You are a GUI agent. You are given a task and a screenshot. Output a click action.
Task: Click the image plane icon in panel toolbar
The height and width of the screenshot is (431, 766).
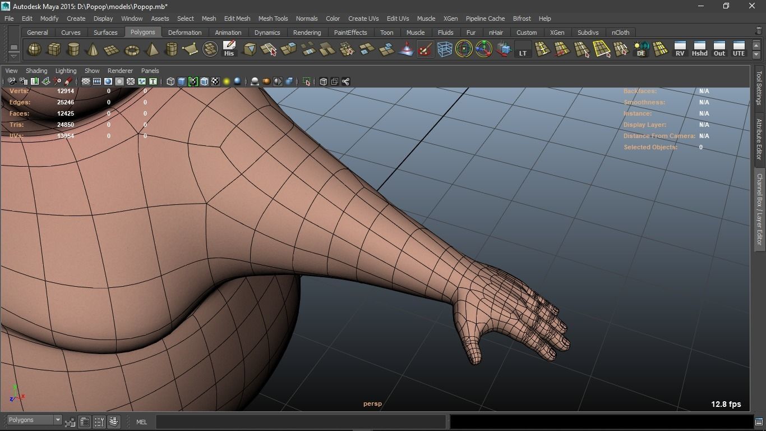click(46, 81)
